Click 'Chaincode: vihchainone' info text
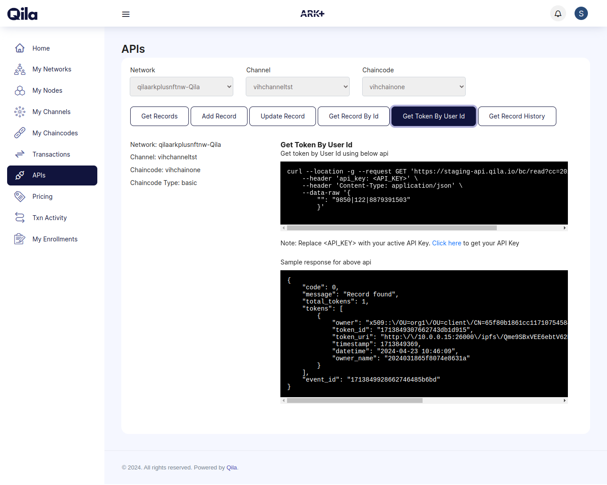This screenshot has height=485, width=607. [165, 170]
